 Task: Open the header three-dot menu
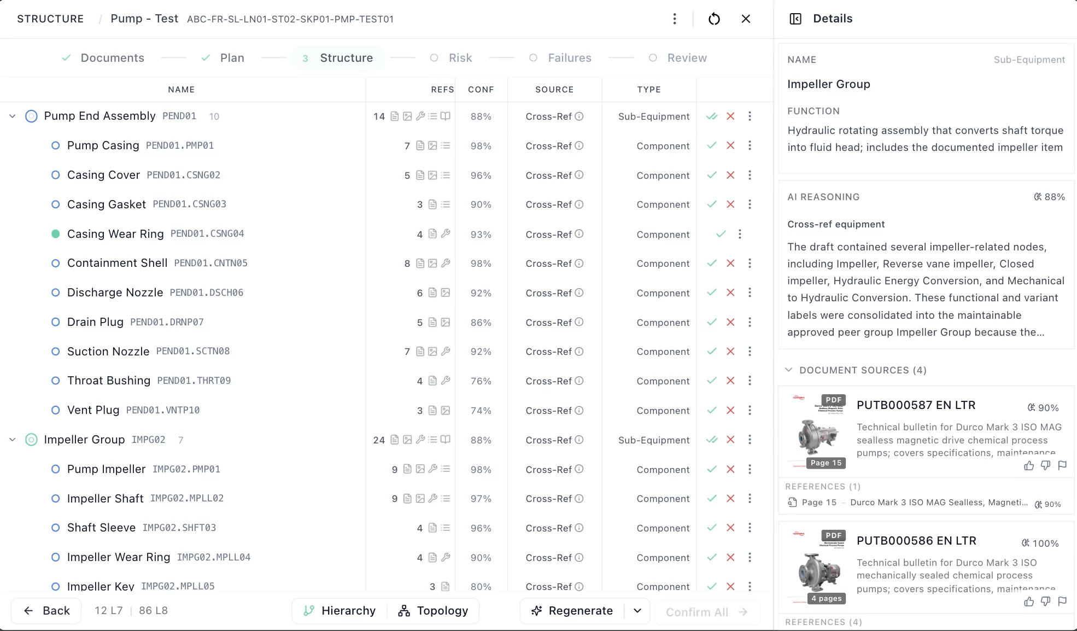click(x=675, y=19)
